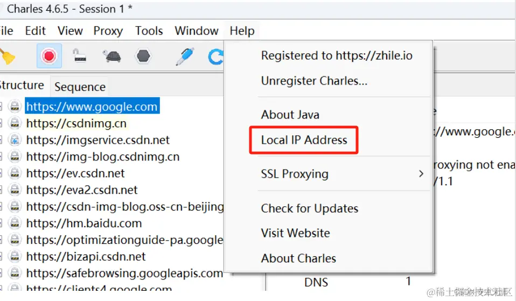This screenshot has height=301, width=516.
Task: Toggle the red record button
Action: coord(49,56)
